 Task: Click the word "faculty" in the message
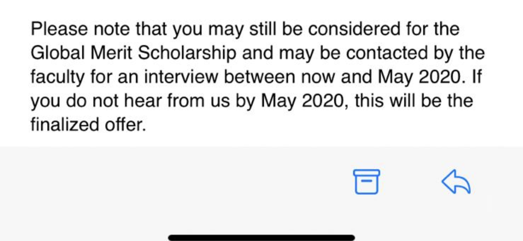(x=57, y=77)
